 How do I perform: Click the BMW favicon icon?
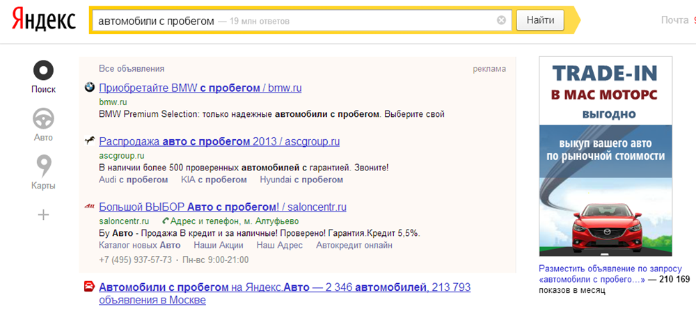89,88
